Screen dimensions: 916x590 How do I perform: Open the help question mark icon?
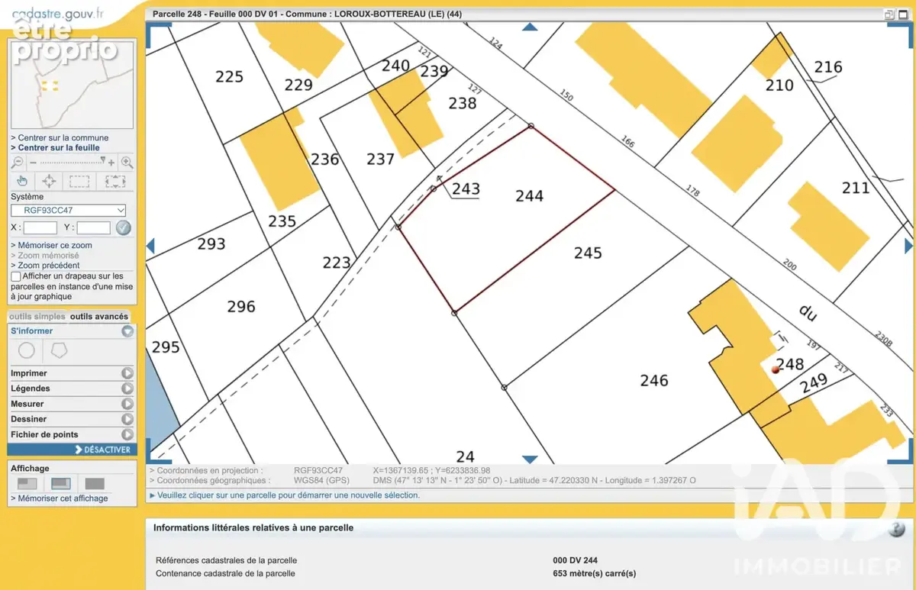[x=897, y=529]
